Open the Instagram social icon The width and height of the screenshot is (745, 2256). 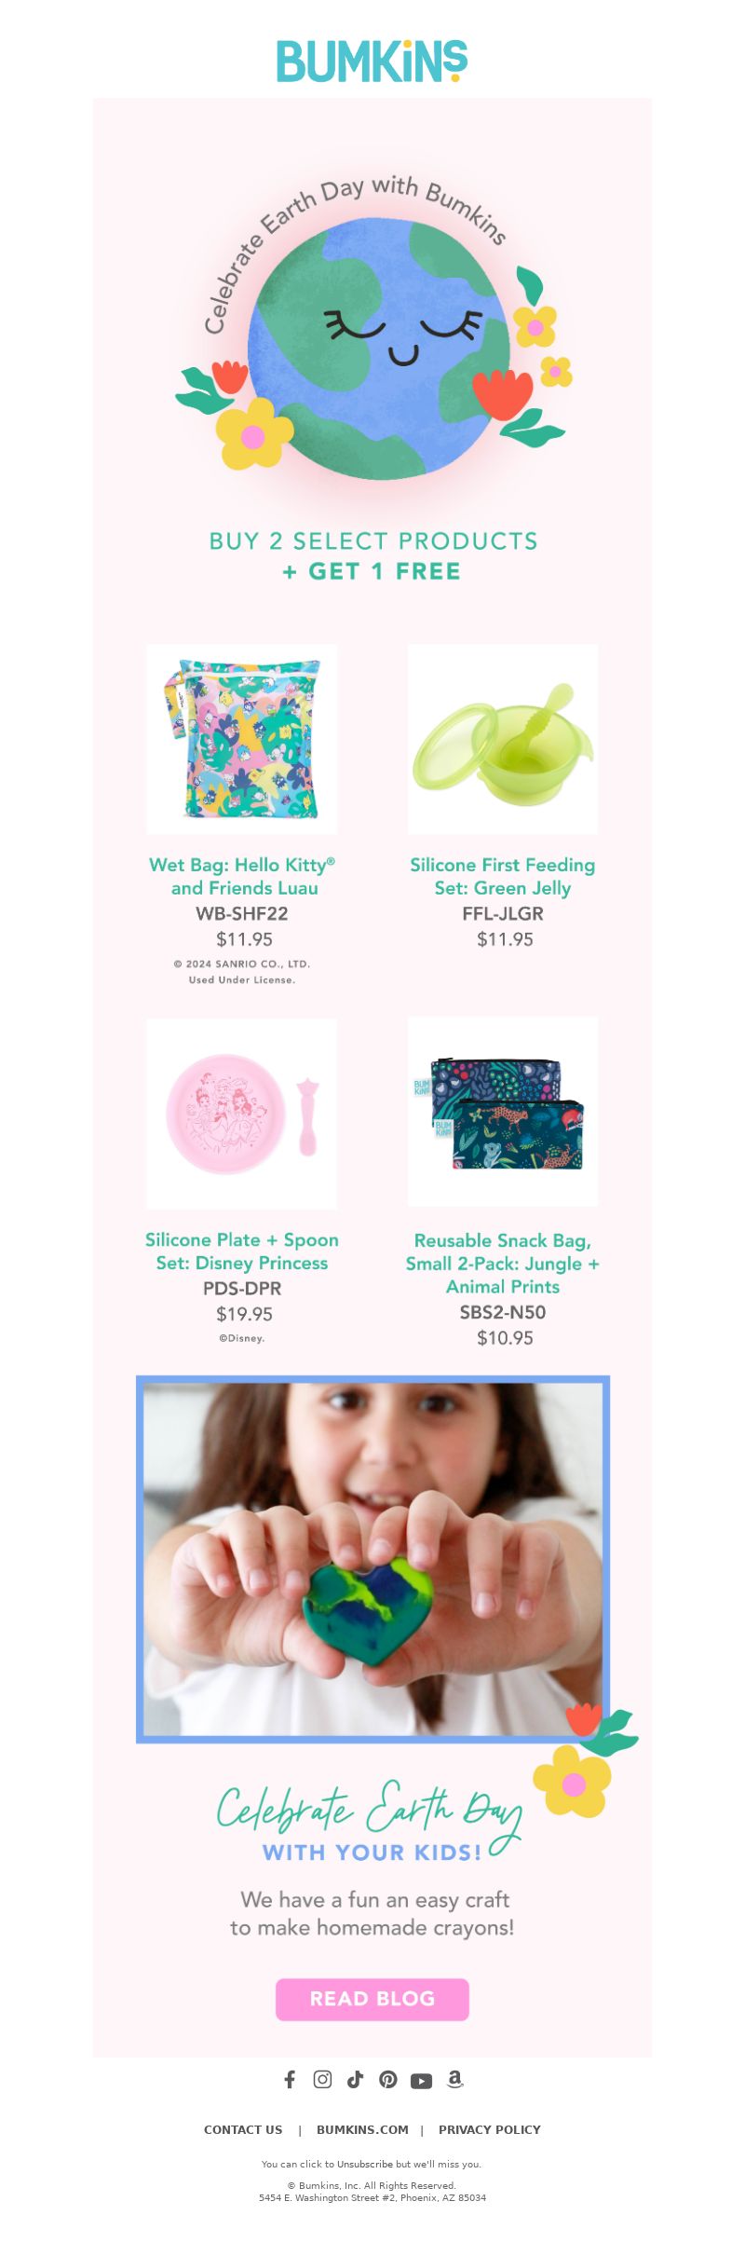tap(322, 2079)
